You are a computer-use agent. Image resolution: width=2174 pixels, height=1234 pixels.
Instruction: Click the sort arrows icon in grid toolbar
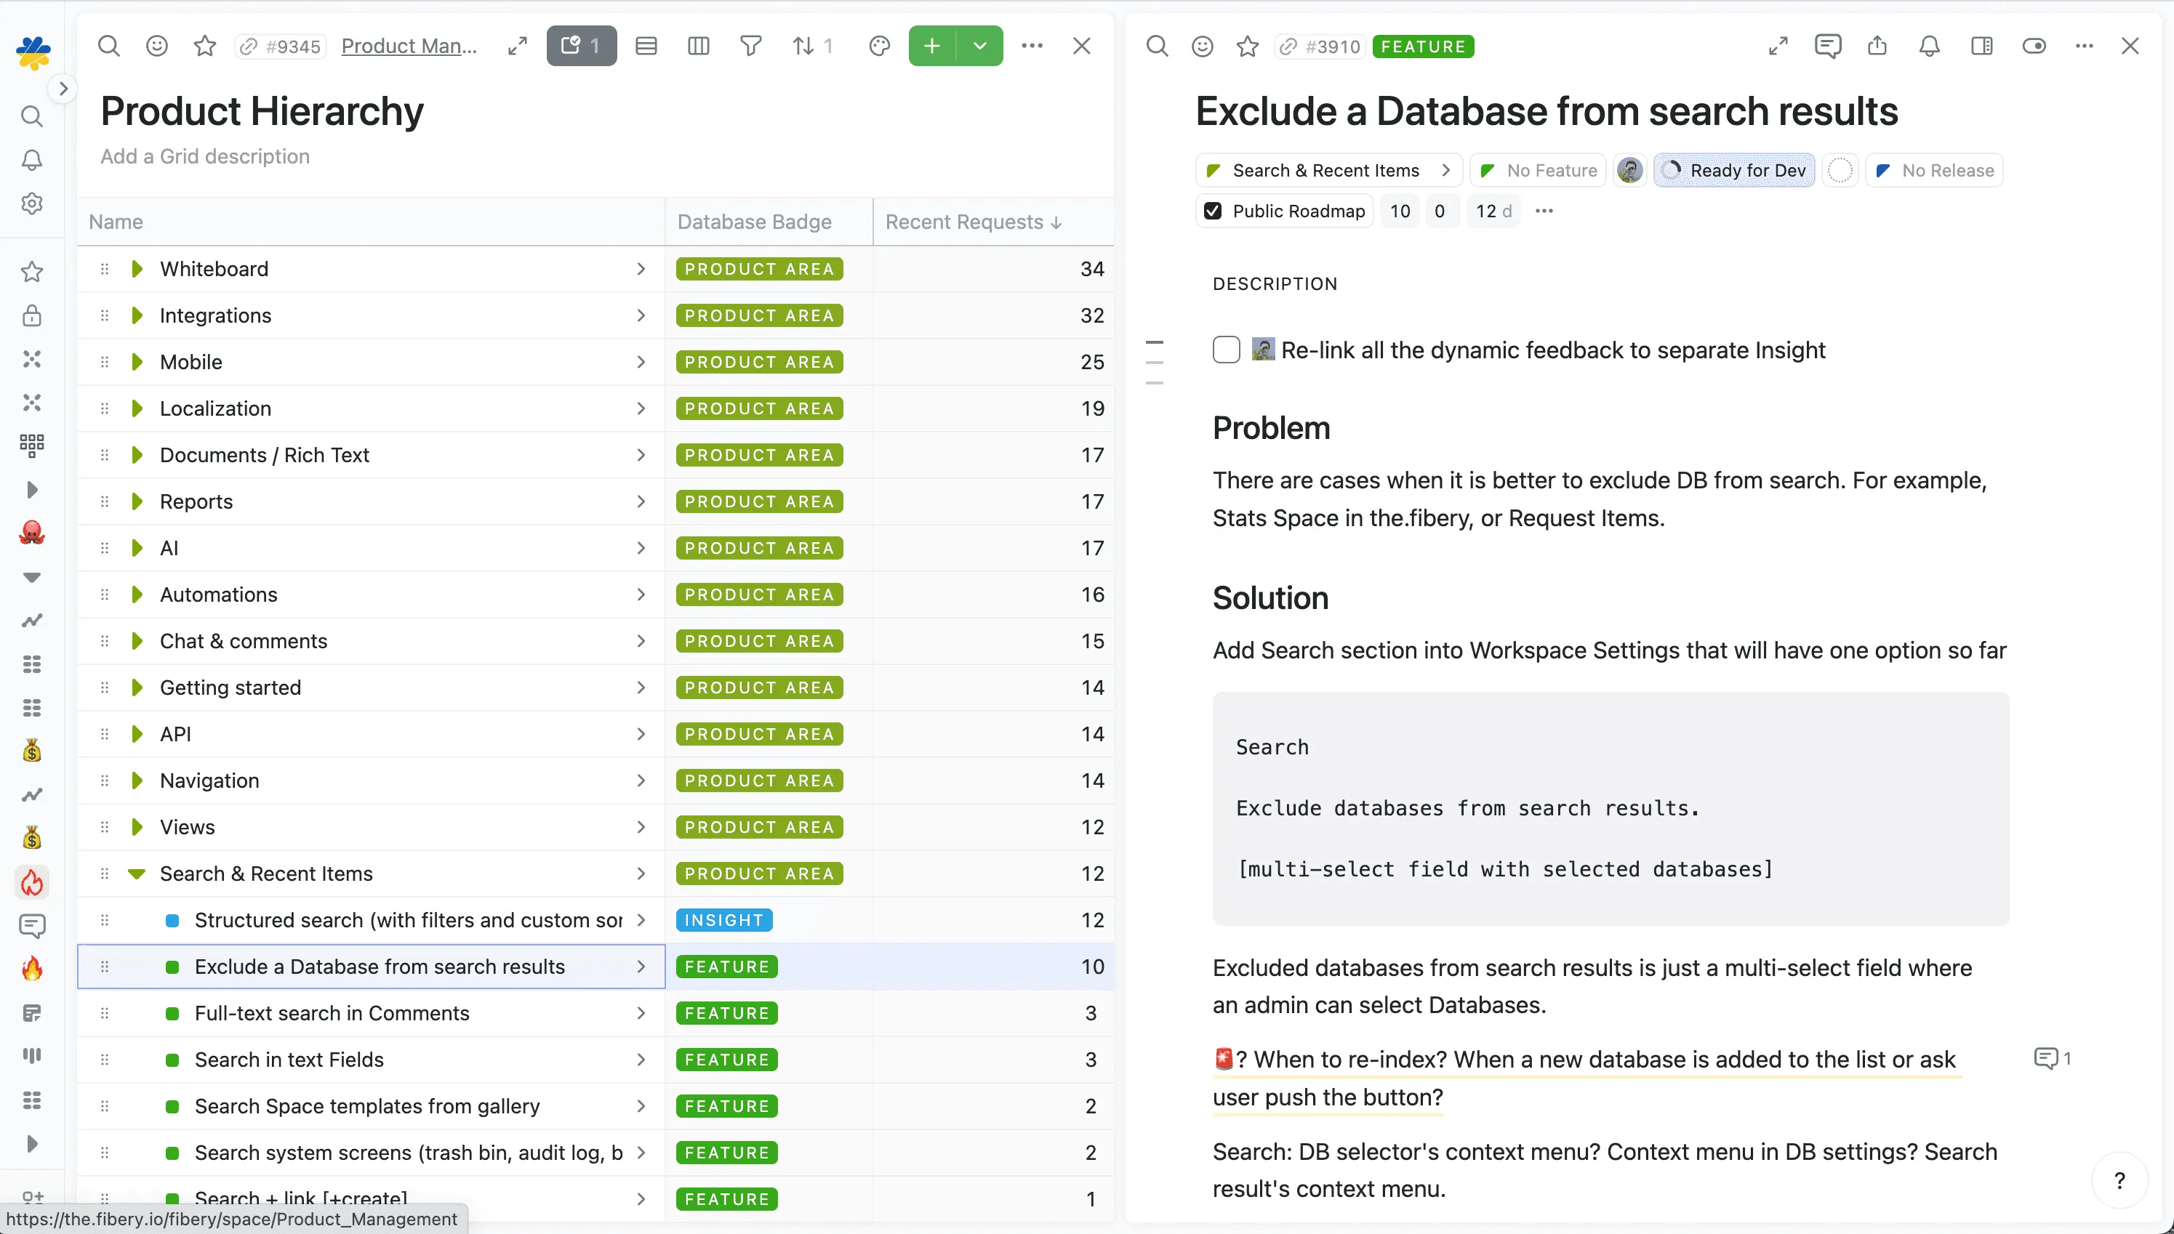point(804,46)
